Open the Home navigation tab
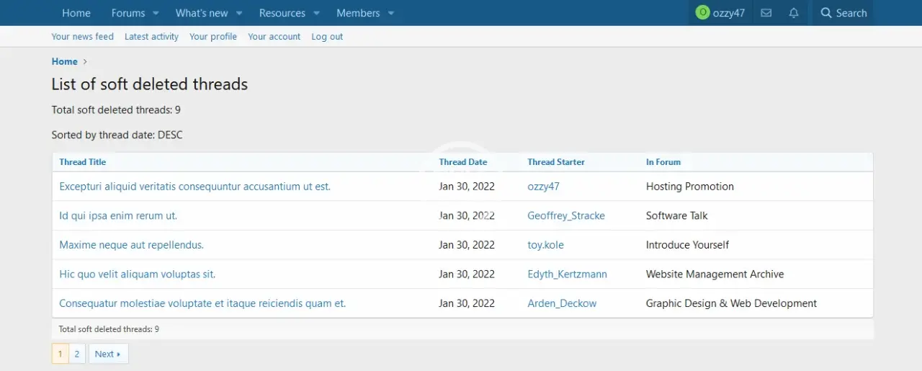922x371 pixels. (x=76, y=13)
